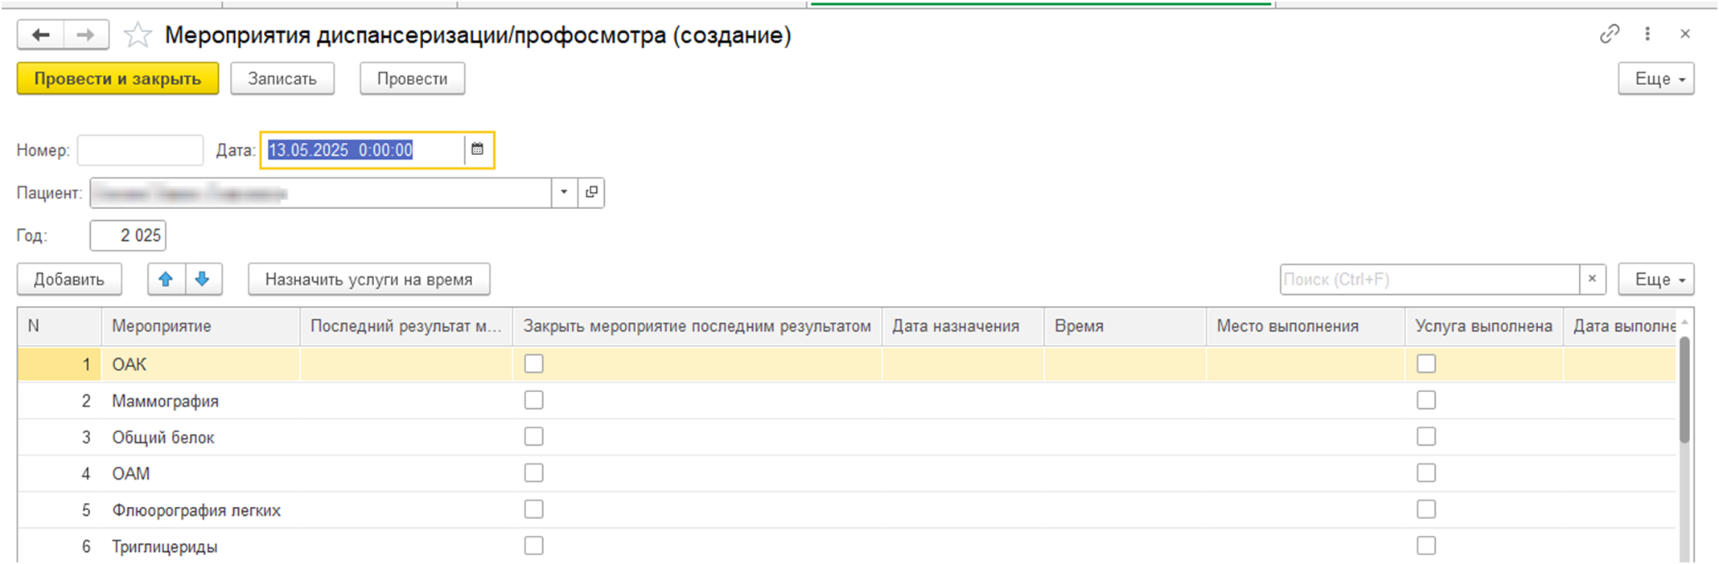
Task: Check close-by-last-result box for ОАК
Action: click(x=533, y=364)
